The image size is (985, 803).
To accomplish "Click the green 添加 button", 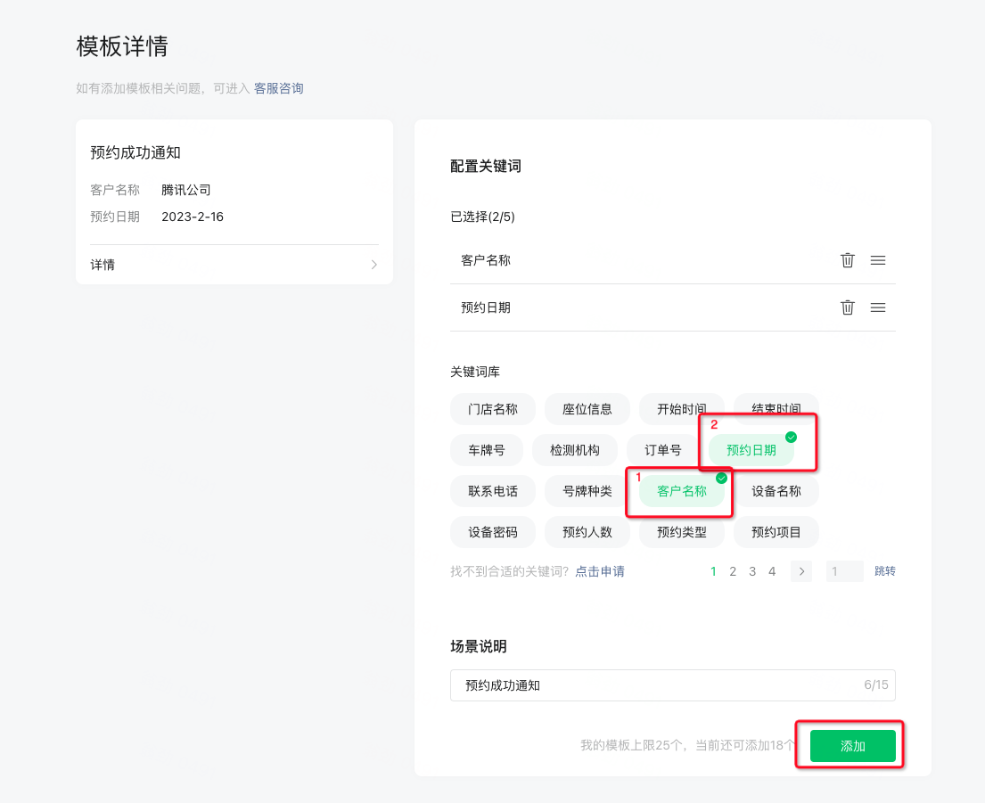I will [x=852, y=746].
